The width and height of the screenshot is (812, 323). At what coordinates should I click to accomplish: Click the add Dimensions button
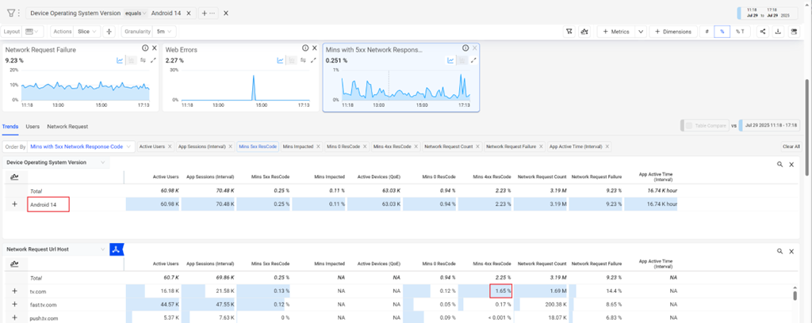[x=672, y=32]
